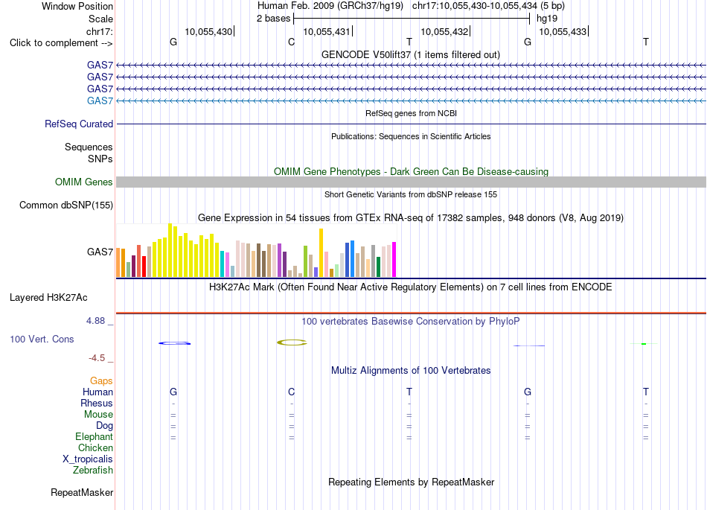Open 100 Vert. Cons track label
This screenshot has height=510, width=707.
(42, 339)
